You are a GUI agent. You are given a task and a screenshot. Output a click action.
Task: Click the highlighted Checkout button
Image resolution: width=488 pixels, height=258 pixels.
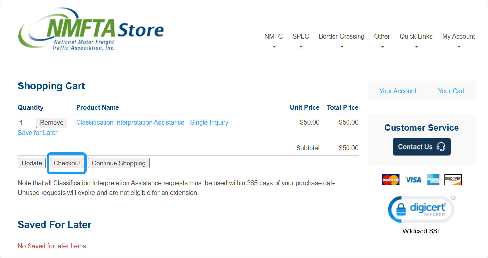click(x=67, y=163)
